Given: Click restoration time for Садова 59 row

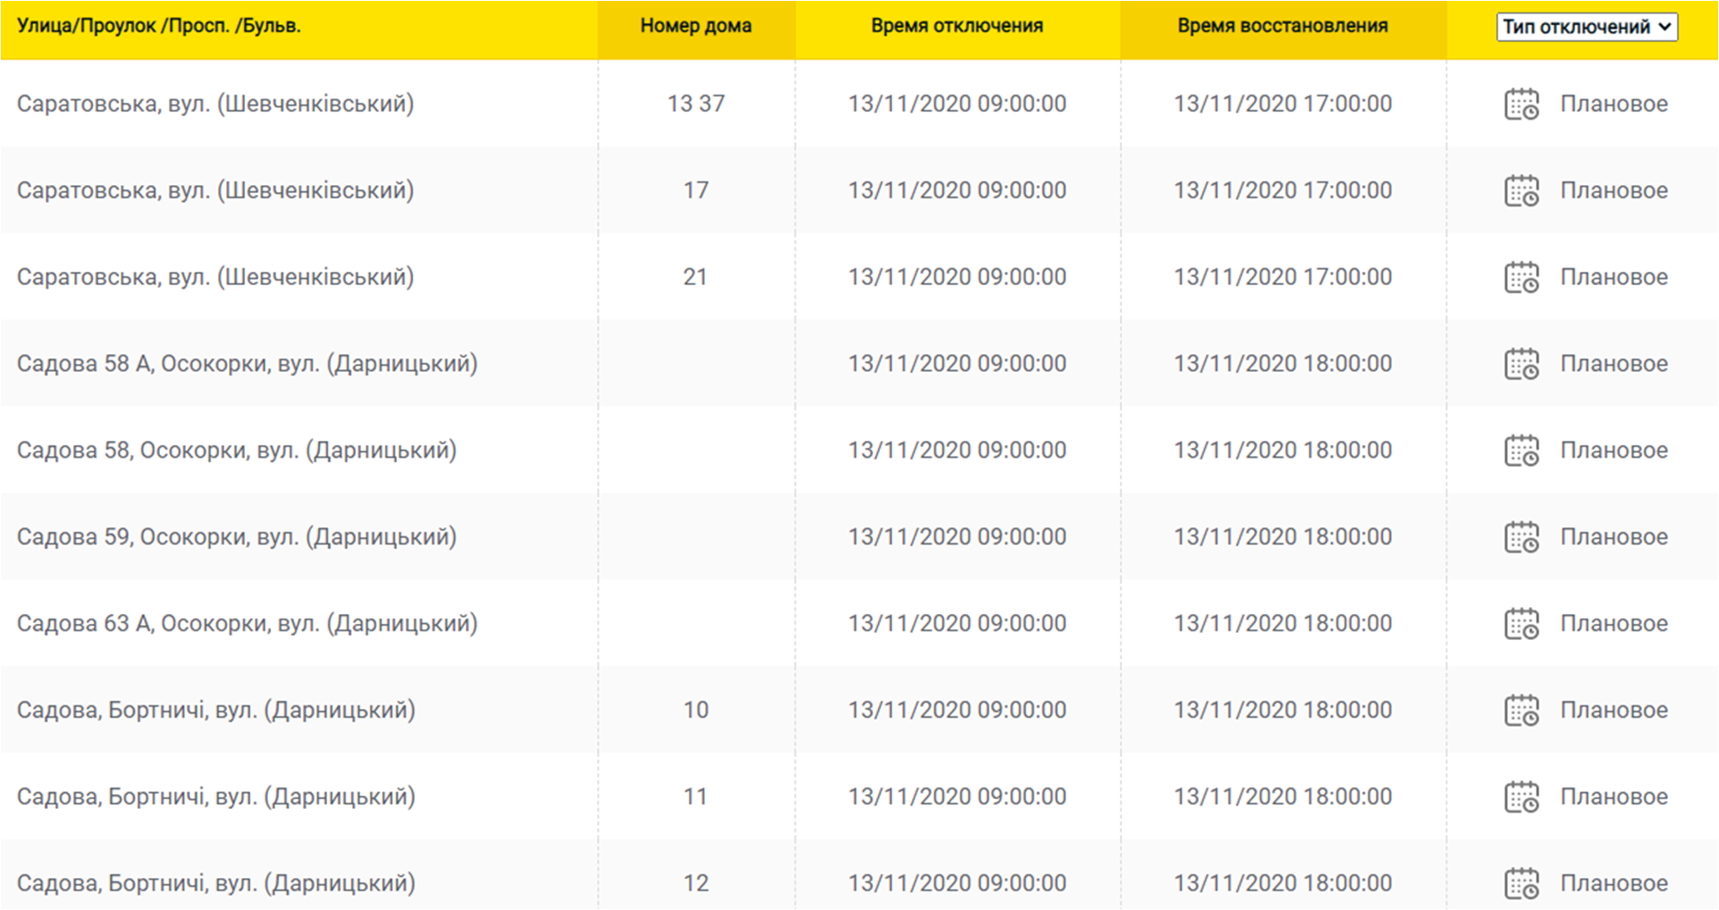Looking at the screenshot, I should tap(1282, 536).
